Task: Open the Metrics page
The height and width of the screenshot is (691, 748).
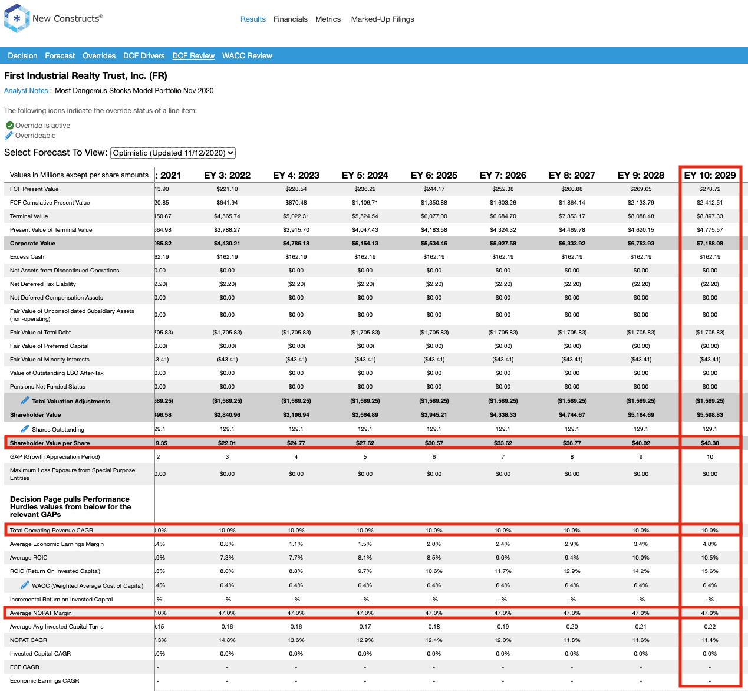Action: click(328, 19)
